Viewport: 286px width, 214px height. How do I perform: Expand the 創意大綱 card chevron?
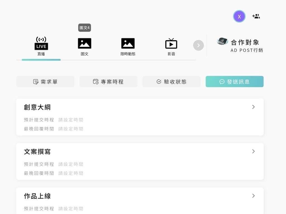253,107
